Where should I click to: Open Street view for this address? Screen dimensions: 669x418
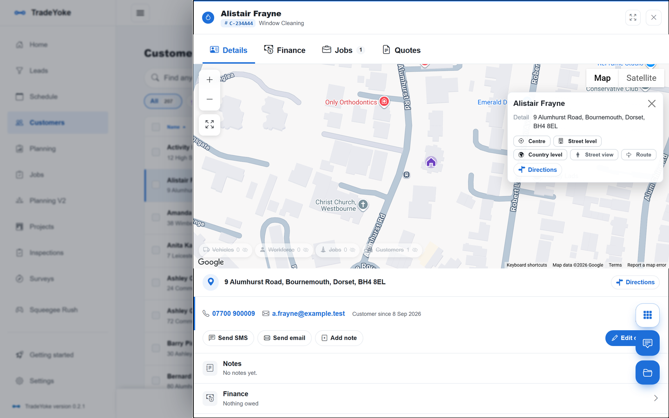coord(594,155)
